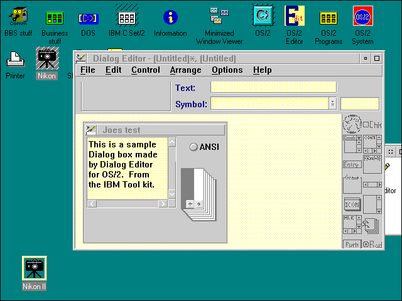
Task: Click the sample text scroll-down arrow
Action: (172, 194)
